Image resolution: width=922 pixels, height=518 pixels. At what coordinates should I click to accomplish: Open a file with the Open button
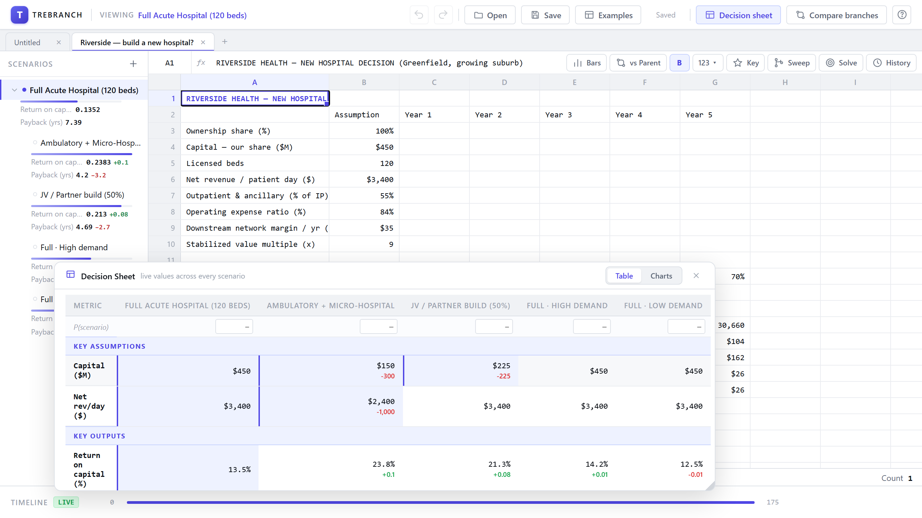tap(490, 15)
